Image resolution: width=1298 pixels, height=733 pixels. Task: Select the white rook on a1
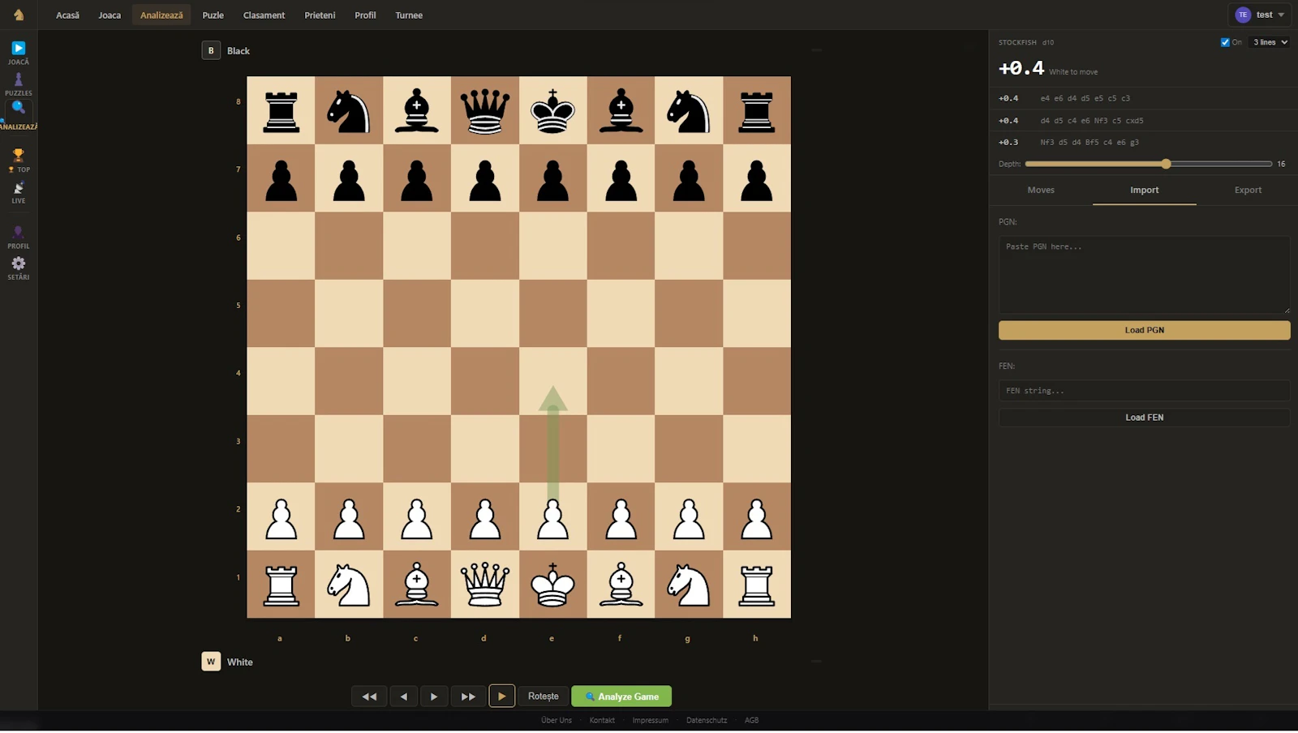pos(281,585)
